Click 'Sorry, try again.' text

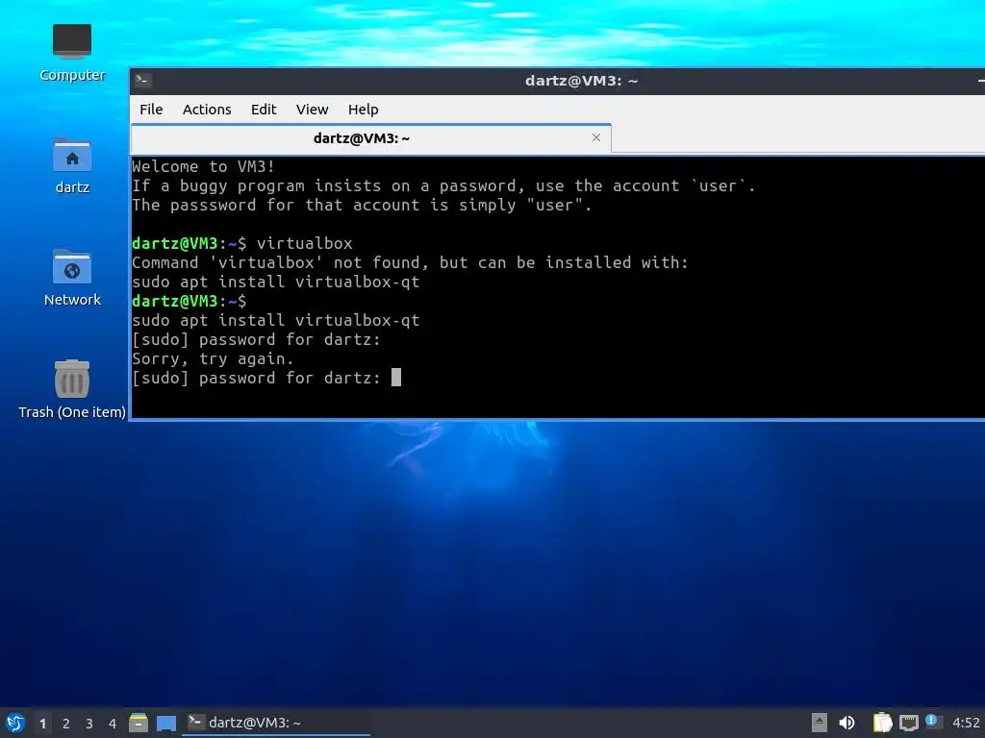(213, 359)
